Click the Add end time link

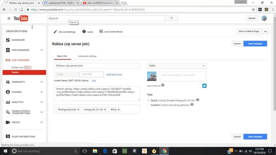point(114,74)
